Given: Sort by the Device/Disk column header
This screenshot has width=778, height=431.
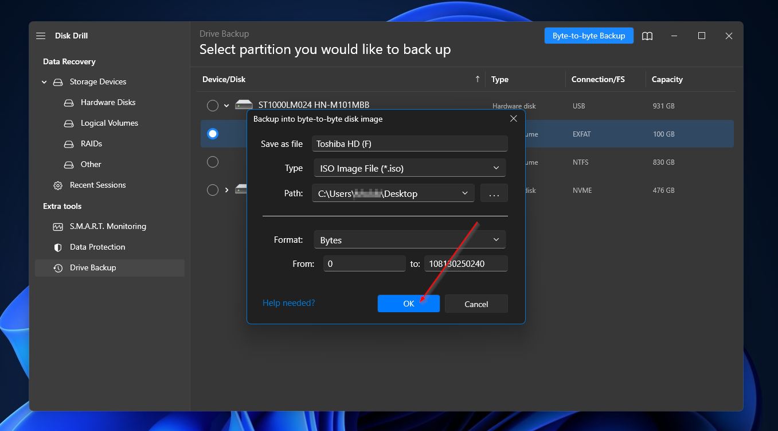Looking at the screenshot, I should [224, 79].
